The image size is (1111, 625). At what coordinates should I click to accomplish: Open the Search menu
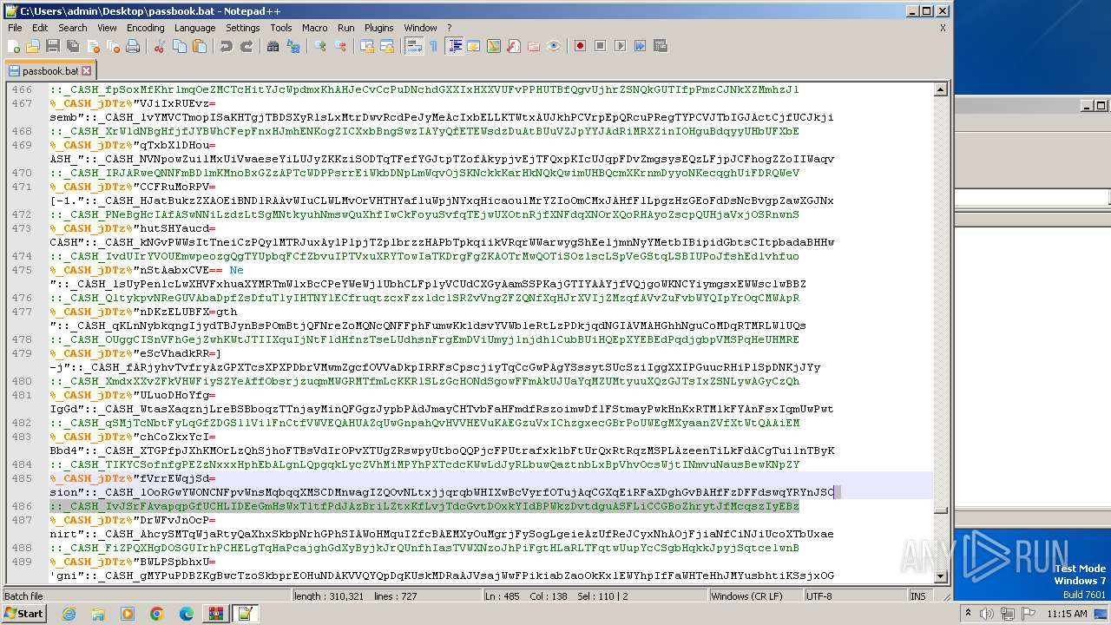pyautogui.click(x=73, y=28)
